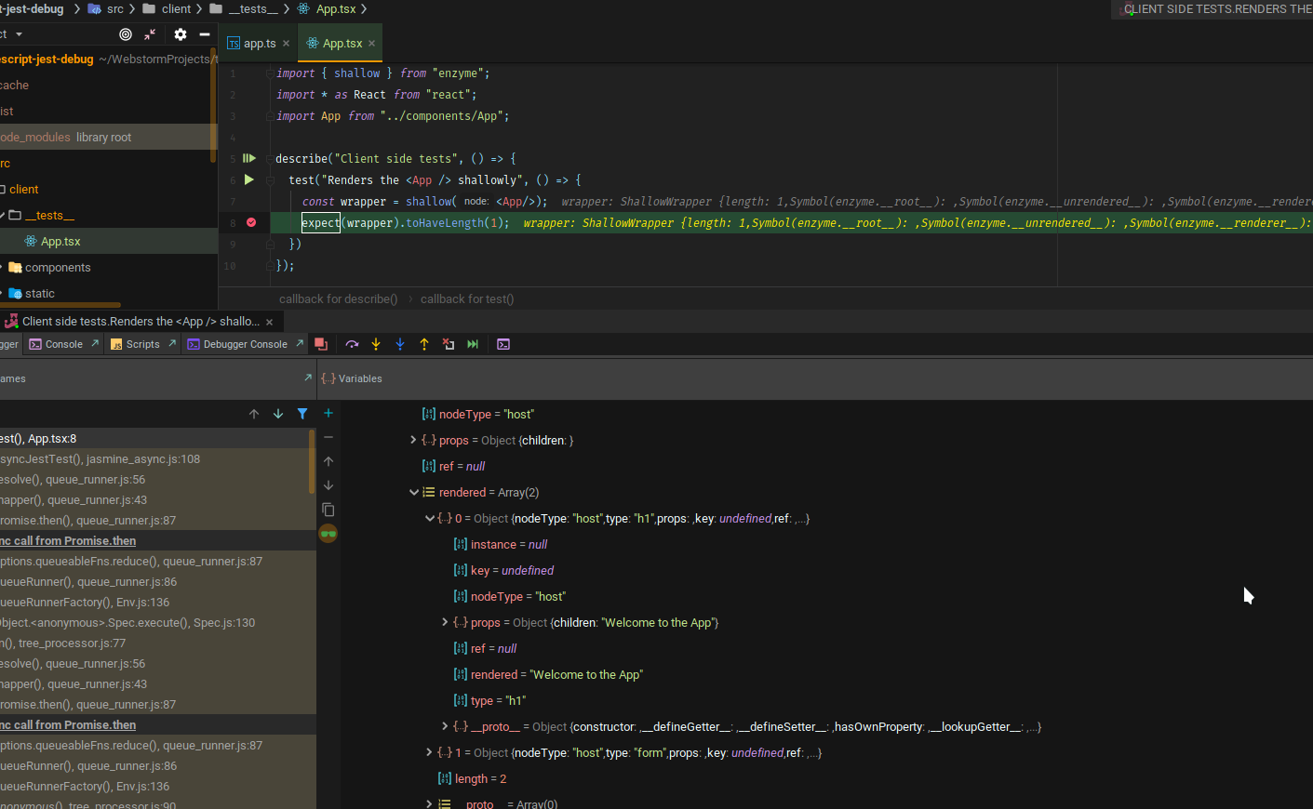The image size is (1313, 809).
Task: Click the Step Out debugger icon
Action: click(x=423, y=344)
